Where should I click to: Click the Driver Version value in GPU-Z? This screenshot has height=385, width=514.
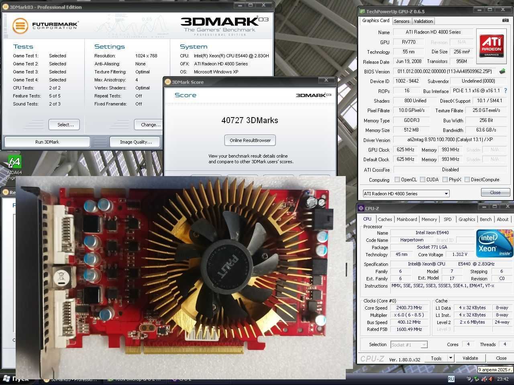(450, 140)
